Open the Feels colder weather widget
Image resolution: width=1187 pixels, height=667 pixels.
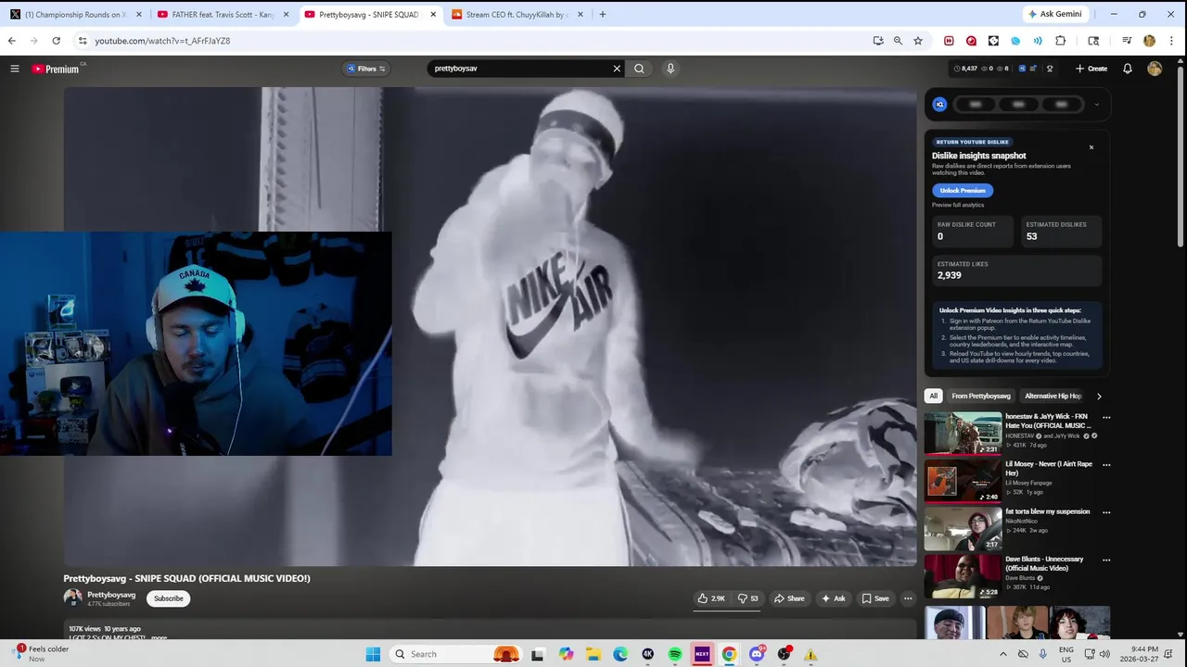[42, 654]
